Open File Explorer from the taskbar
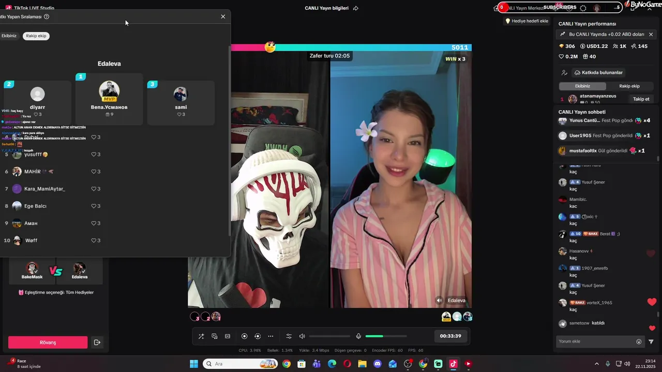Viewport: 662px width, 372px height. coord(362,364)
